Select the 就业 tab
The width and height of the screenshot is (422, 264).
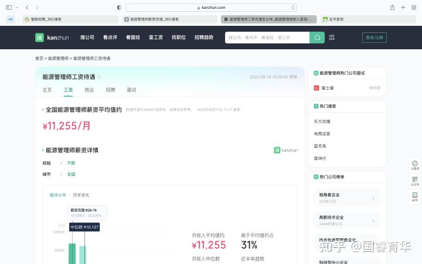89,90
